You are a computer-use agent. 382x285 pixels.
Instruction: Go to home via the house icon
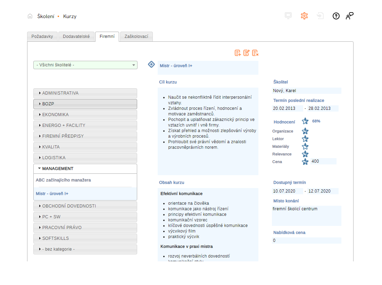30,16
